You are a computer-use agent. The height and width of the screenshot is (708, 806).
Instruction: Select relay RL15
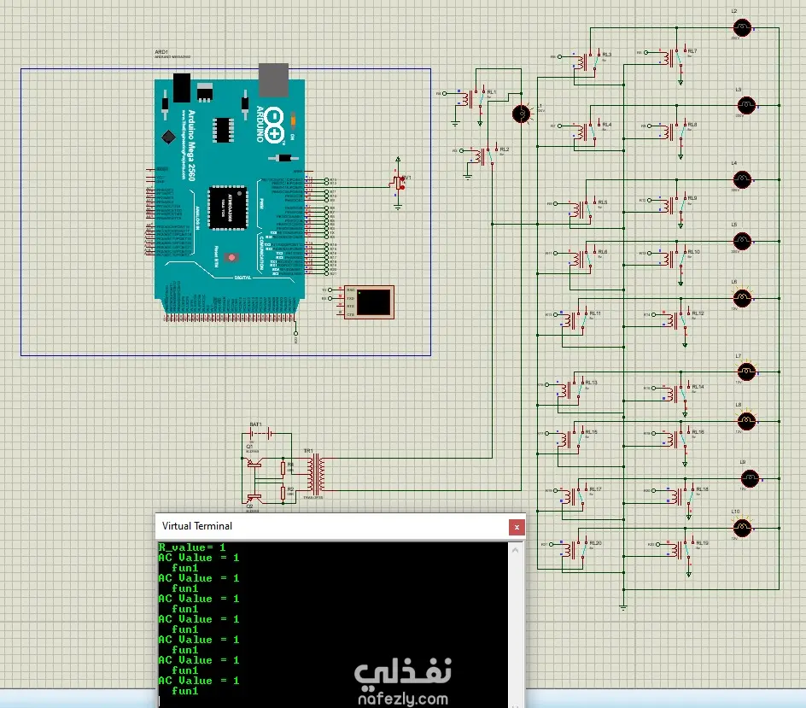click(571, 439)
